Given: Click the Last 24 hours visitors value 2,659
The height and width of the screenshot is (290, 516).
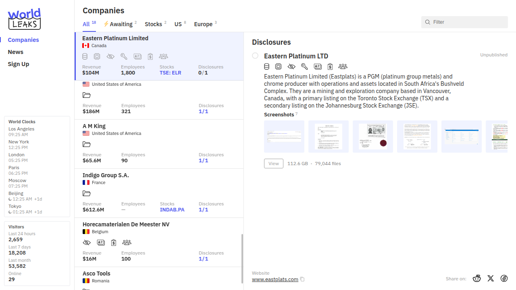Looking at the screenshot, I should [x=15, y=240].
